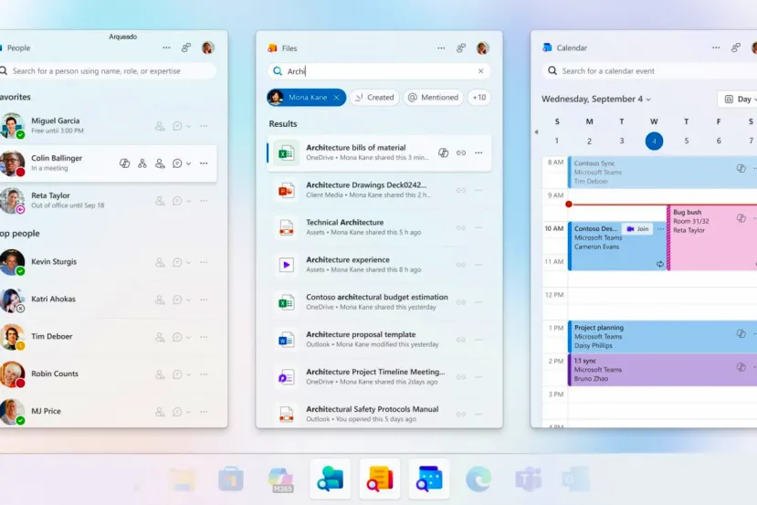Image resolution: width=757 pixels, height=505 pixels.
Task: Open the Day view dropdown
Action: (740, 99)
